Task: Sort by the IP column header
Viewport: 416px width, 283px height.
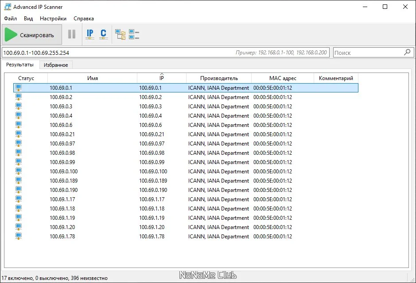Action: 162,78
